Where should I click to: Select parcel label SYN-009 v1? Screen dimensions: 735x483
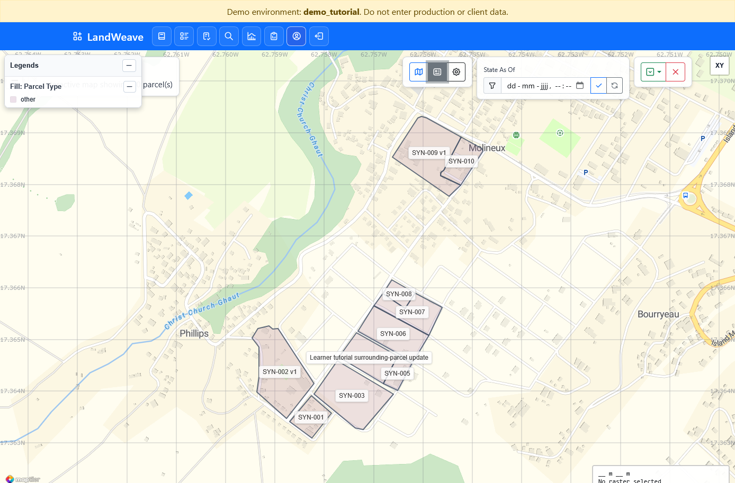click(429, 153)
